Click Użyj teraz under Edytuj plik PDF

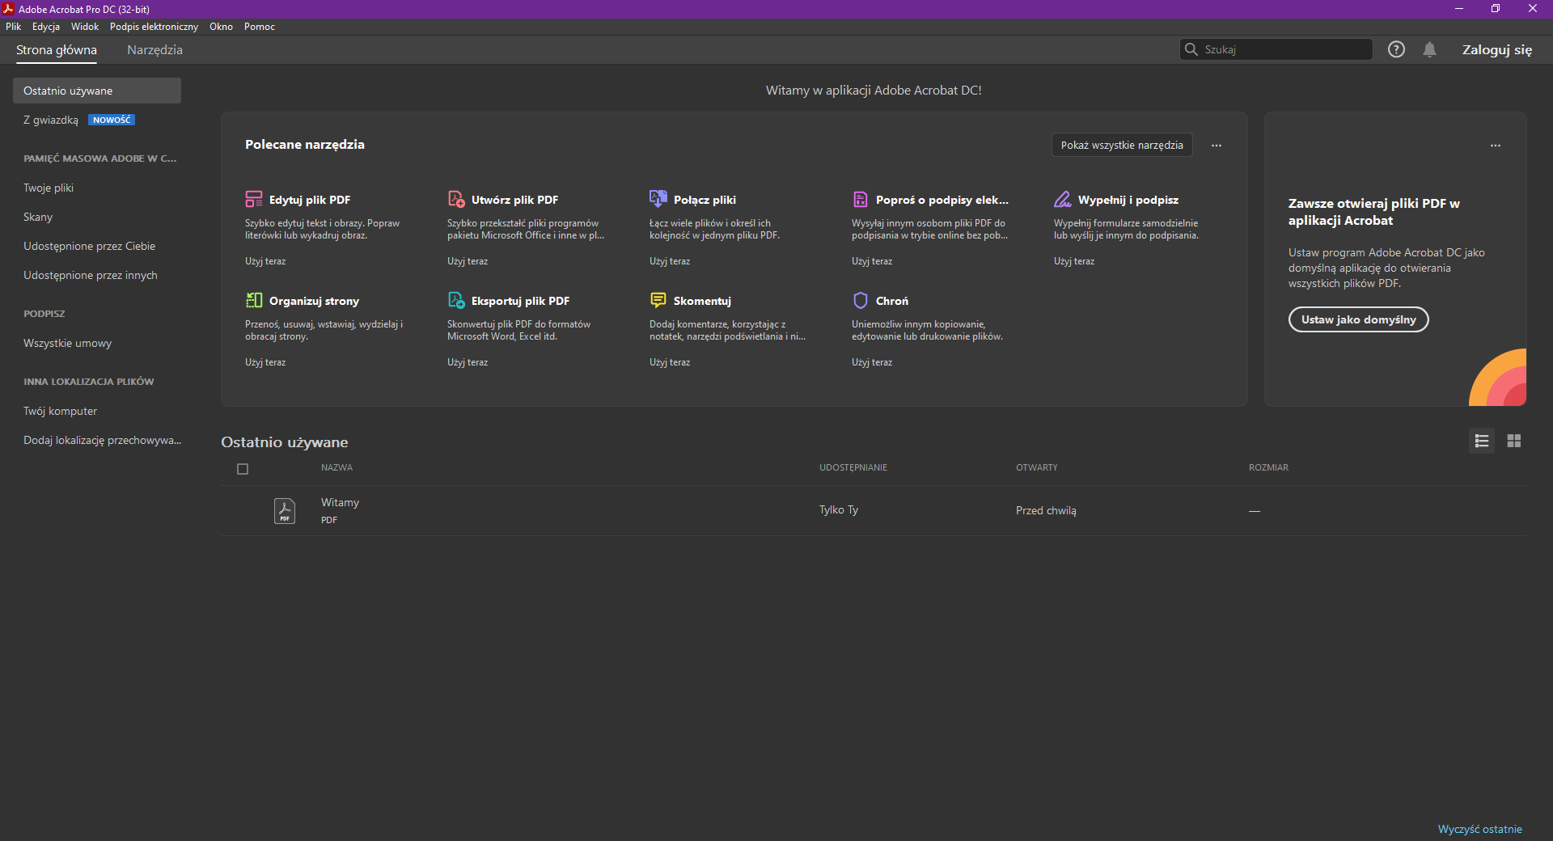click(x=265, y=261)
